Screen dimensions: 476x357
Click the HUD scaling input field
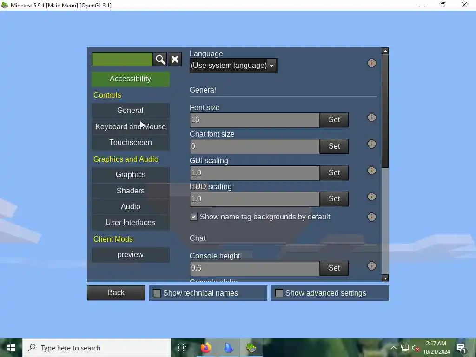pos(254,199)
